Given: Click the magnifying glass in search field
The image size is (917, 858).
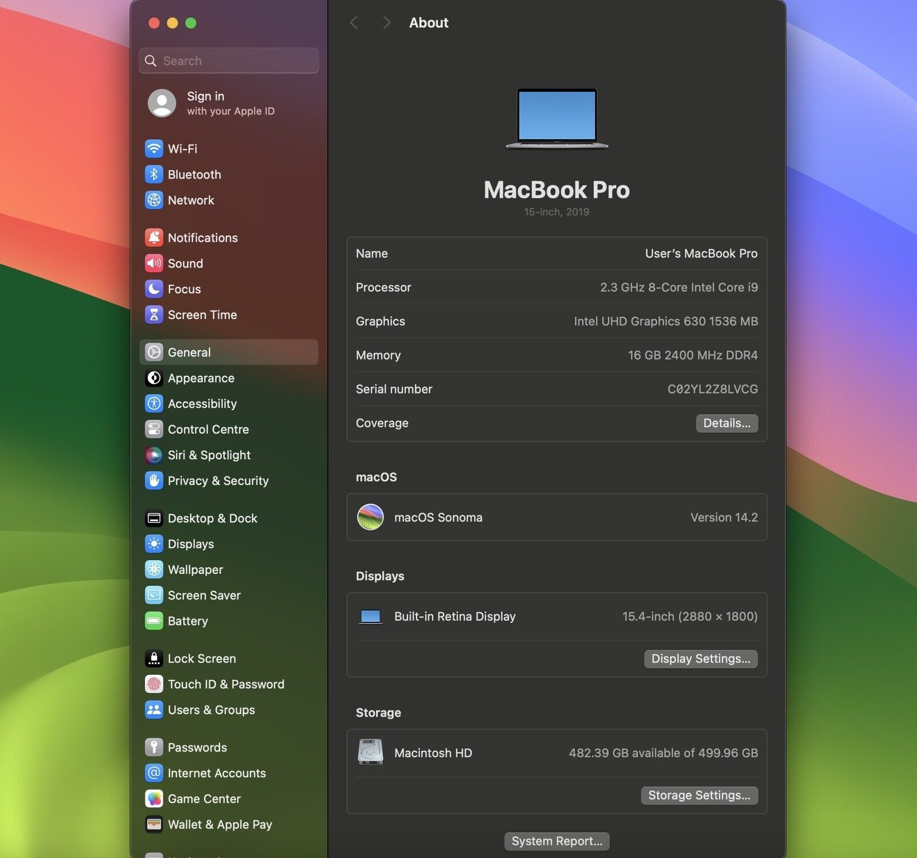Looking at the screenshot, I should [x=151, y=61].
